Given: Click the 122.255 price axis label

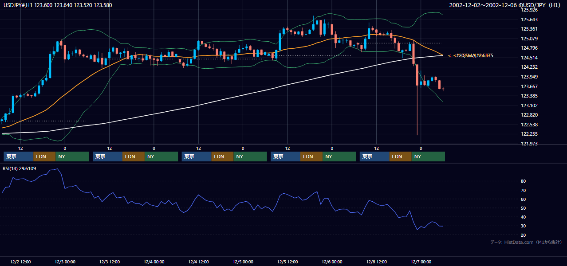Looking at the screenshot, I should click(x=529, y=134).
